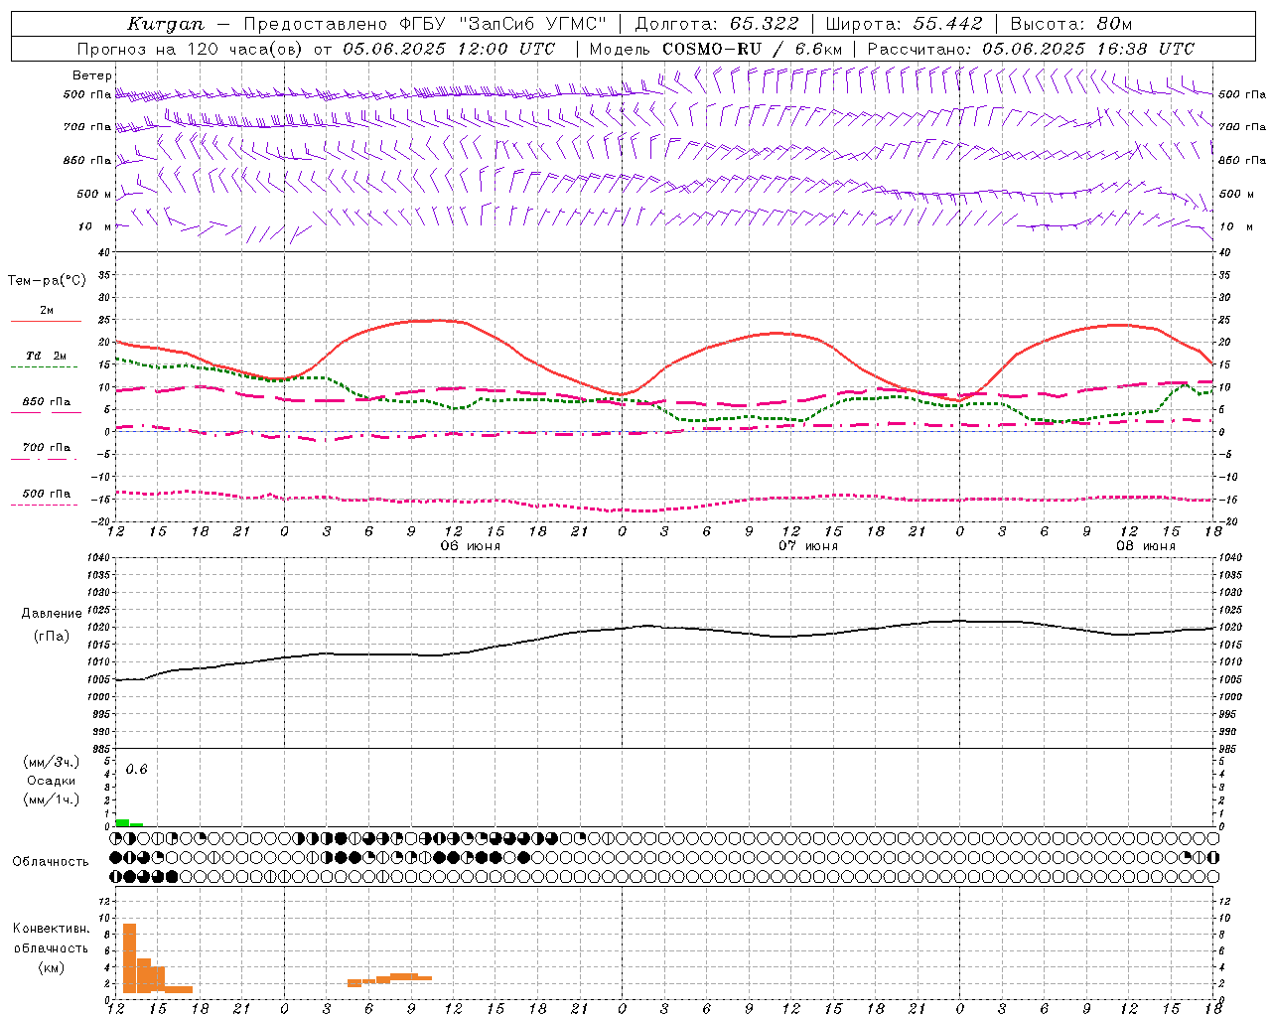The height and width of the screenshot is (1017, 1271).
Task: Select the date label 08 июня
Action: point(1145,546)
